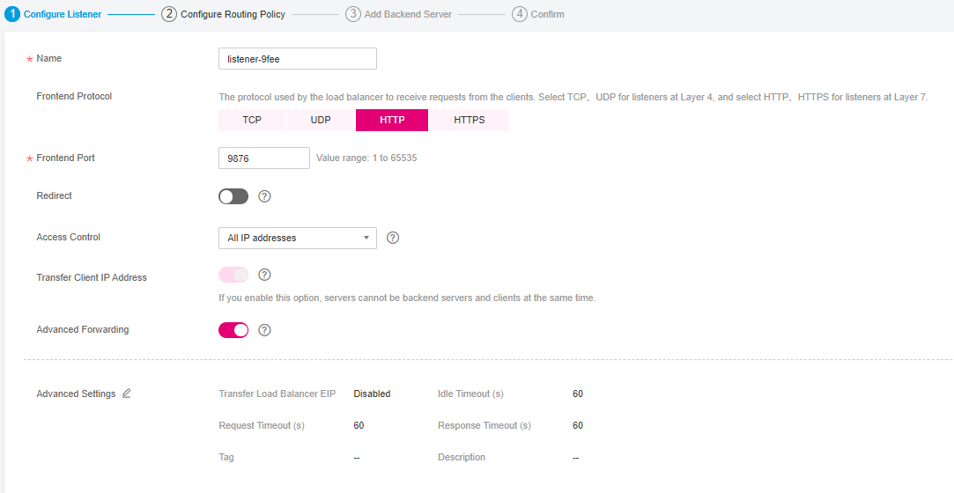Click help icon for Transfer Client IP Address
Screen dimensions: 954x493
pyautogui.click(x=264, y=275)
